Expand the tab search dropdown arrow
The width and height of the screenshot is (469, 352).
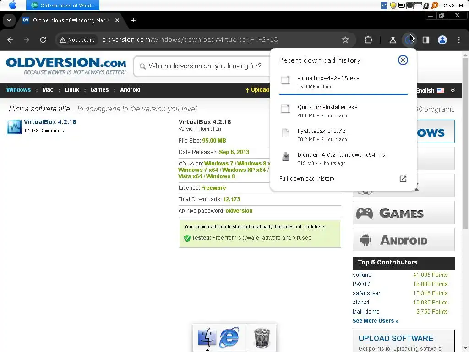coord(9,20)
